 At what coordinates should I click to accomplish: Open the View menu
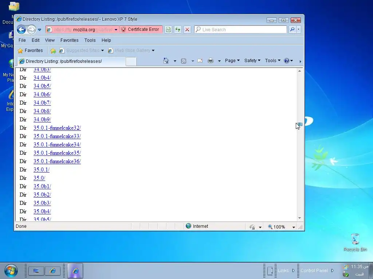50,40
